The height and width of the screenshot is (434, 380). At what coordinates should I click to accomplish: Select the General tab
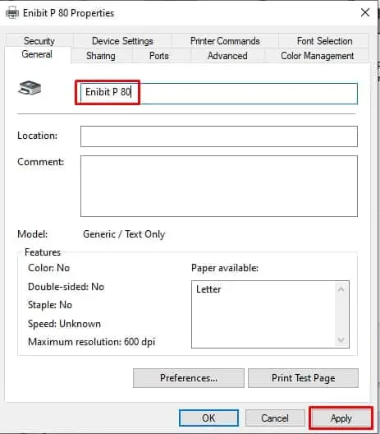coord(37,54)
